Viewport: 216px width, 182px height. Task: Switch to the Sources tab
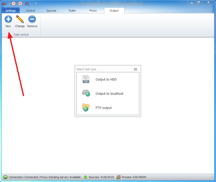pyautogui.click(x=51, y=11)
